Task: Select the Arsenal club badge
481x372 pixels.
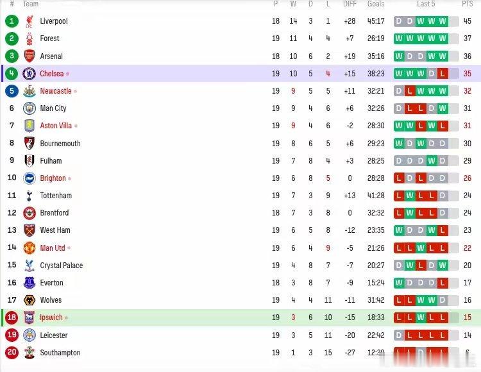Action: 30,56
